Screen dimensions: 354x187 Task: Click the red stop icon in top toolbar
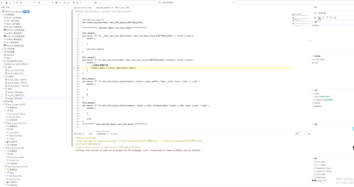[x=95, y=3]
